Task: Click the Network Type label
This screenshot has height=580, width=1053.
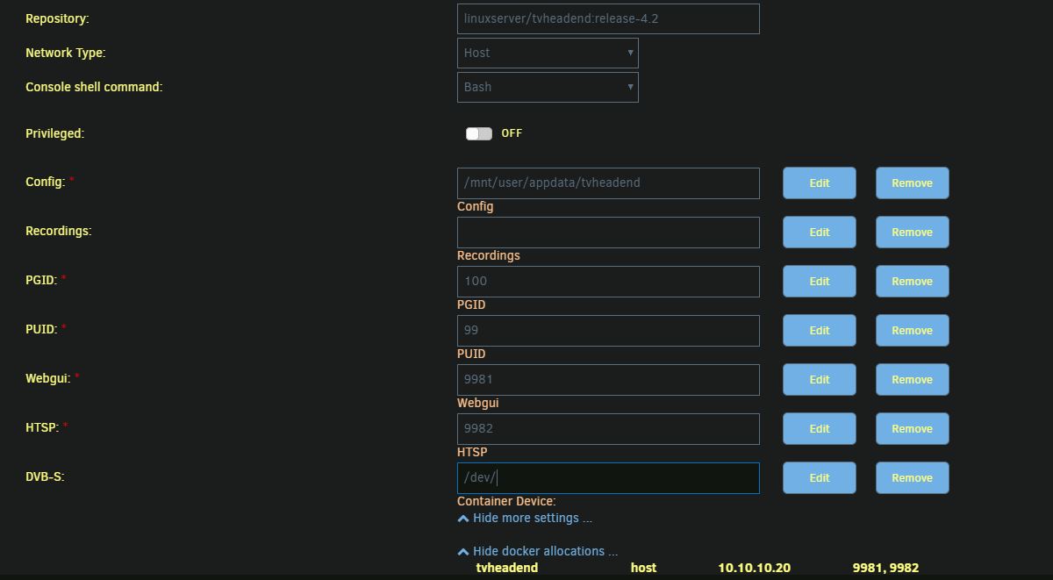Action: tap(66, 53)
